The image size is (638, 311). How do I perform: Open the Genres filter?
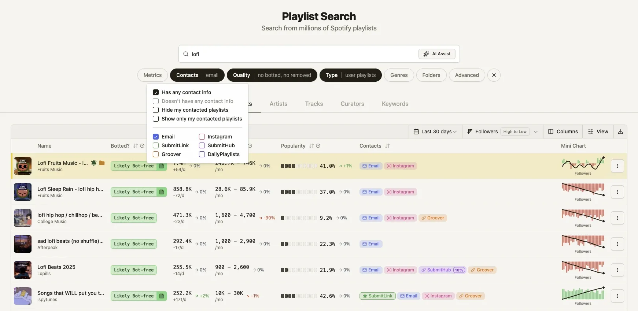click(x=399, y=75)
